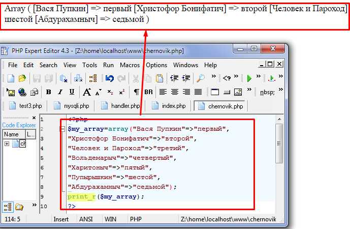This screenshot has height=229, width=350.
Task: Collapse the code fold at line 2
Action: tap(62, 129)
